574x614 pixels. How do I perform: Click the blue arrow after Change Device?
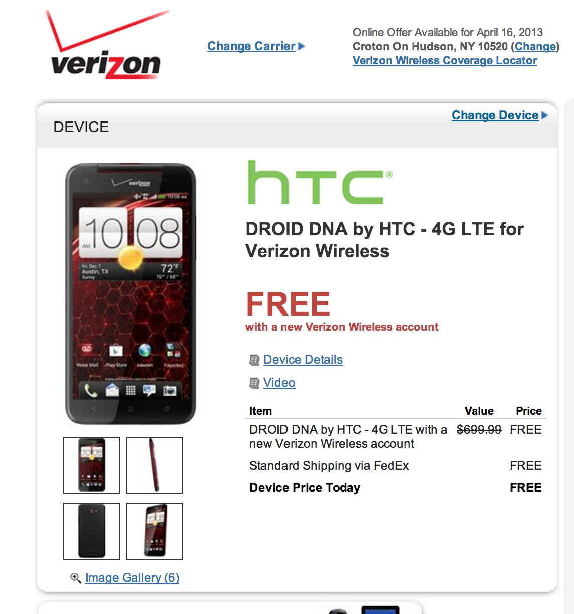545,115
